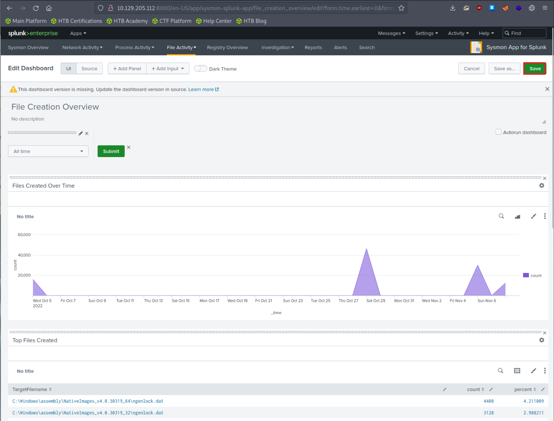Image resolution: width=554 pixels, height=421 pixels.
Task: Toggle the Dark Theme switch
Action: click(x=201, y=68)
